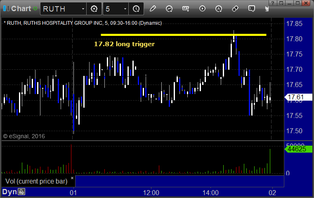Screen dimensions: 314x198
Task: Close the Vol study panel with small x
Action: pos(72,178)
